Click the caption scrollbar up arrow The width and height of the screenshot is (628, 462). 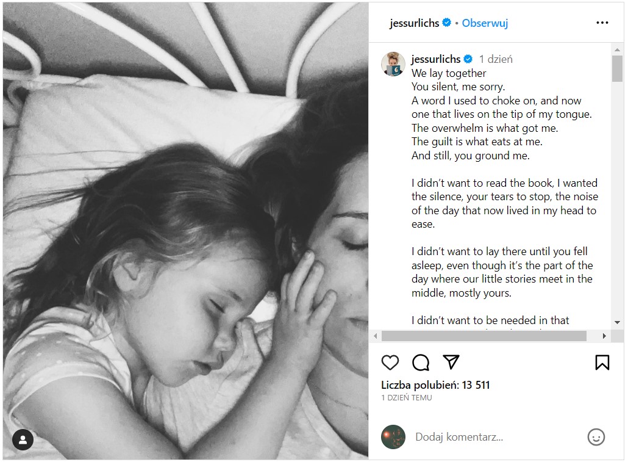(x=617, y=50)
